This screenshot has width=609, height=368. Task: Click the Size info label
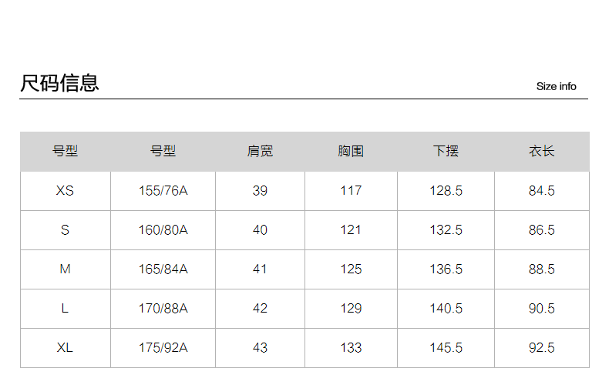point(556,86)
